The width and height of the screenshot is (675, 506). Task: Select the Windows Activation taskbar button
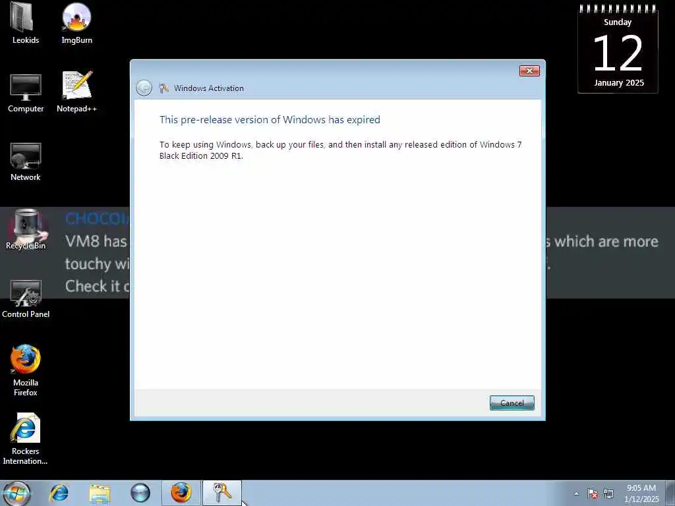click(x=222, y=493)
